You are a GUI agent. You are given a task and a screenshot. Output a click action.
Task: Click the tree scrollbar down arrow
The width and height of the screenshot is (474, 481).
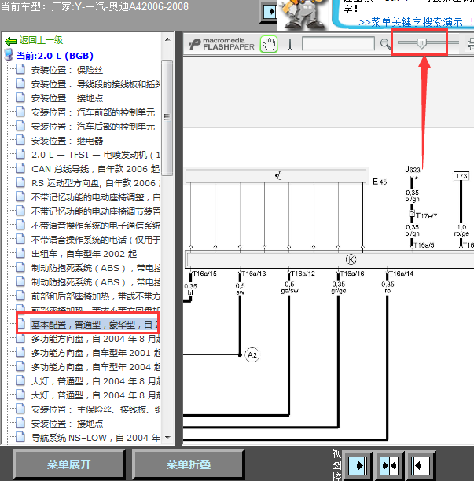coord(167,438)
